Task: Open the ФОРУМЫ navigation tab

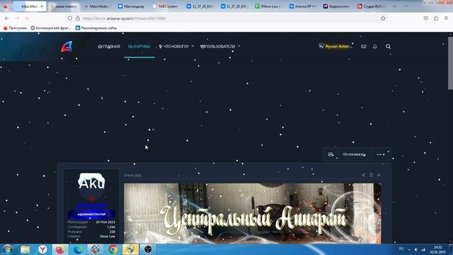Action: tap(139, 47)
